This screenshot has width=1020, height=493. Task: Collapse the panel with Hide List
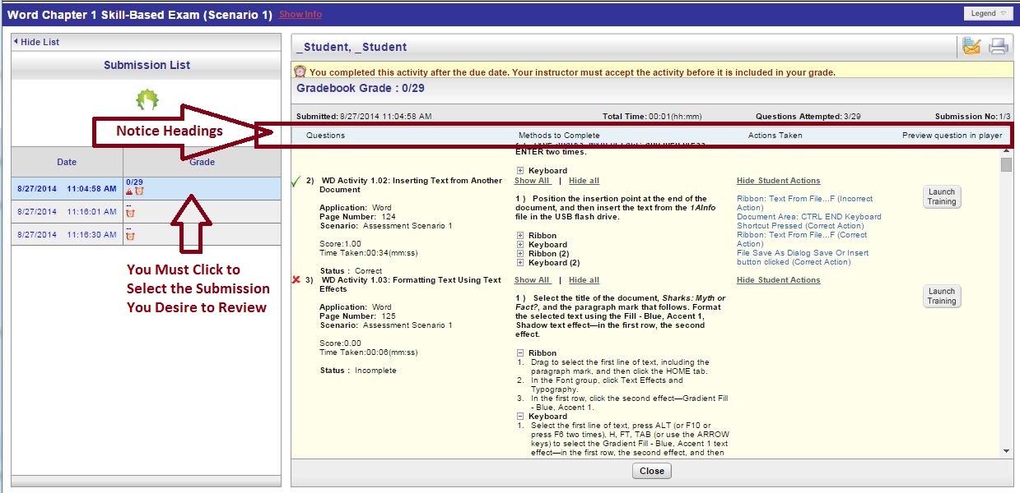click(36, 42)
